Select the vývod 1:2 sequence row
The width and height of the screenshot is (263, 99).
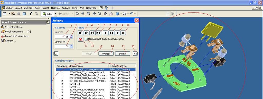coord(96,84)
